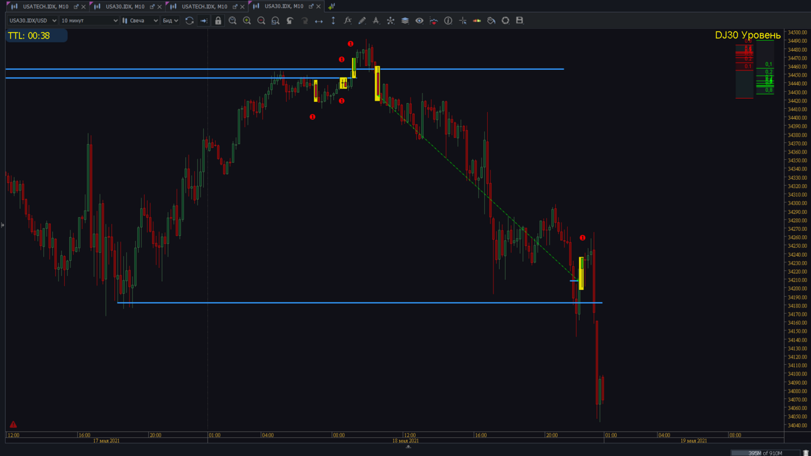This screenshot has width=811, height=456.
Task: Detach the active USA30.IDX tab
Action: click(x=311, y=6)
